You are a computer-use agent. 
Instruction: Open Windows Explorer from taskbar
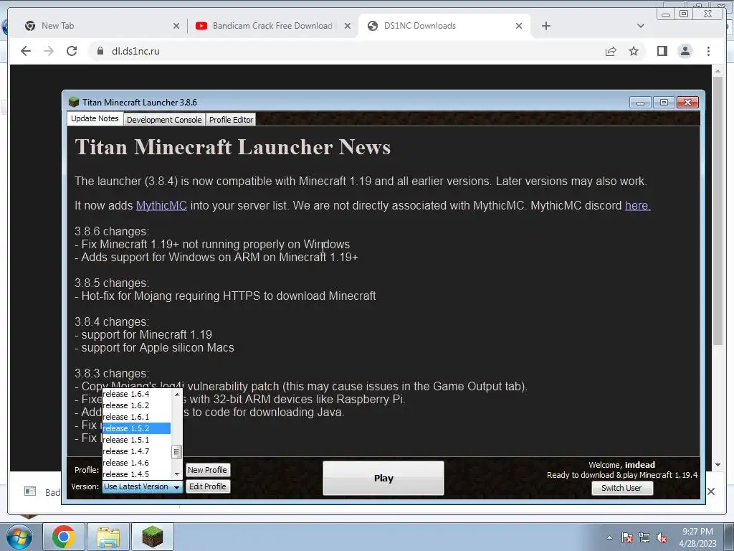pyautogui.click(x=108, y=537)
